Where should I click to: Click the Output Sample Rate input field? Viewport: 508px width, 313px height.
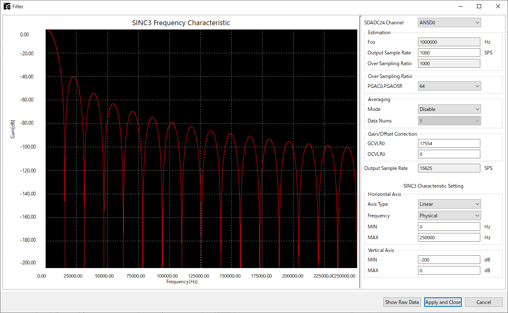point(449,53)
